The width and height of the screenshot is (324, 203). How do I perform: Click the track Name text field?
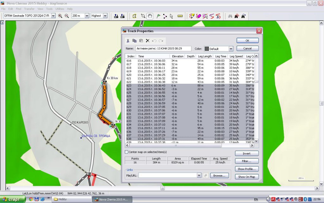click(x=163, y=49)
